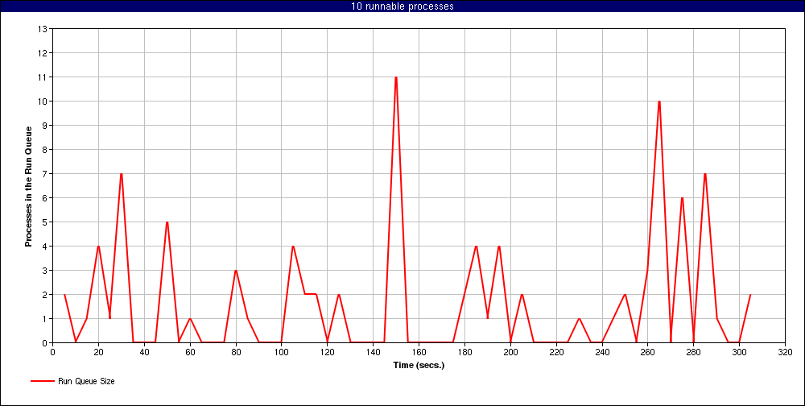Click the peak of 5 at 50 seconds
The image size is (805, 406).
[x=167, y=222]
